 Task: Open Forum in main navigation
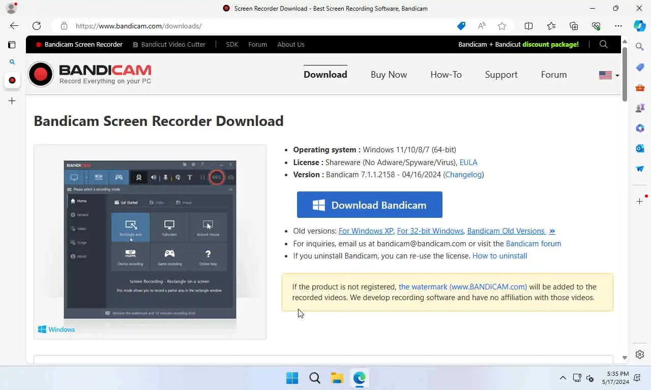(554, 75)
